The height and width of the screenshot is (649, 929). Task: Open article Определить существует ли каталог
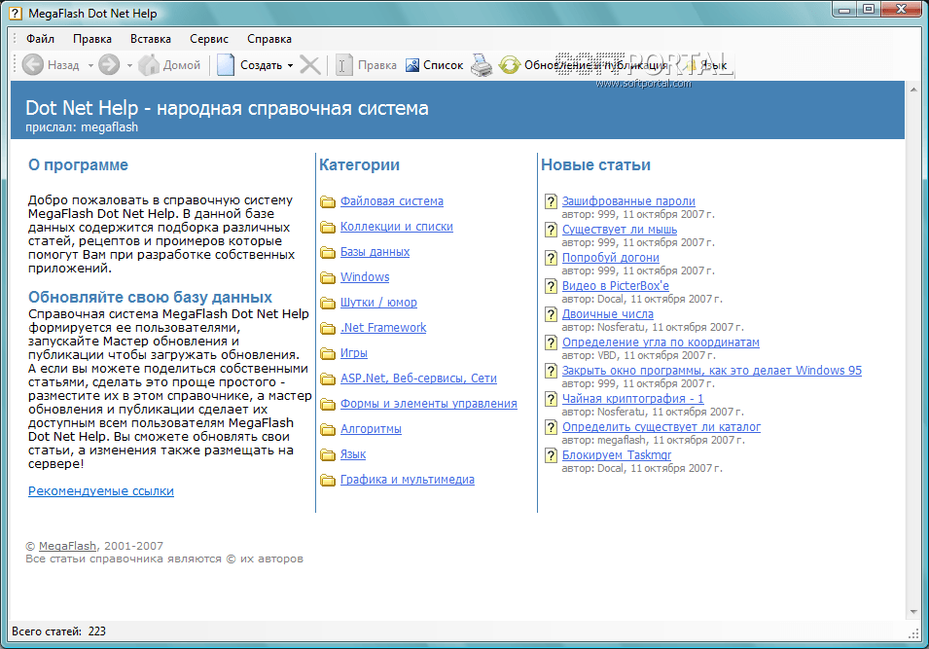661,427
